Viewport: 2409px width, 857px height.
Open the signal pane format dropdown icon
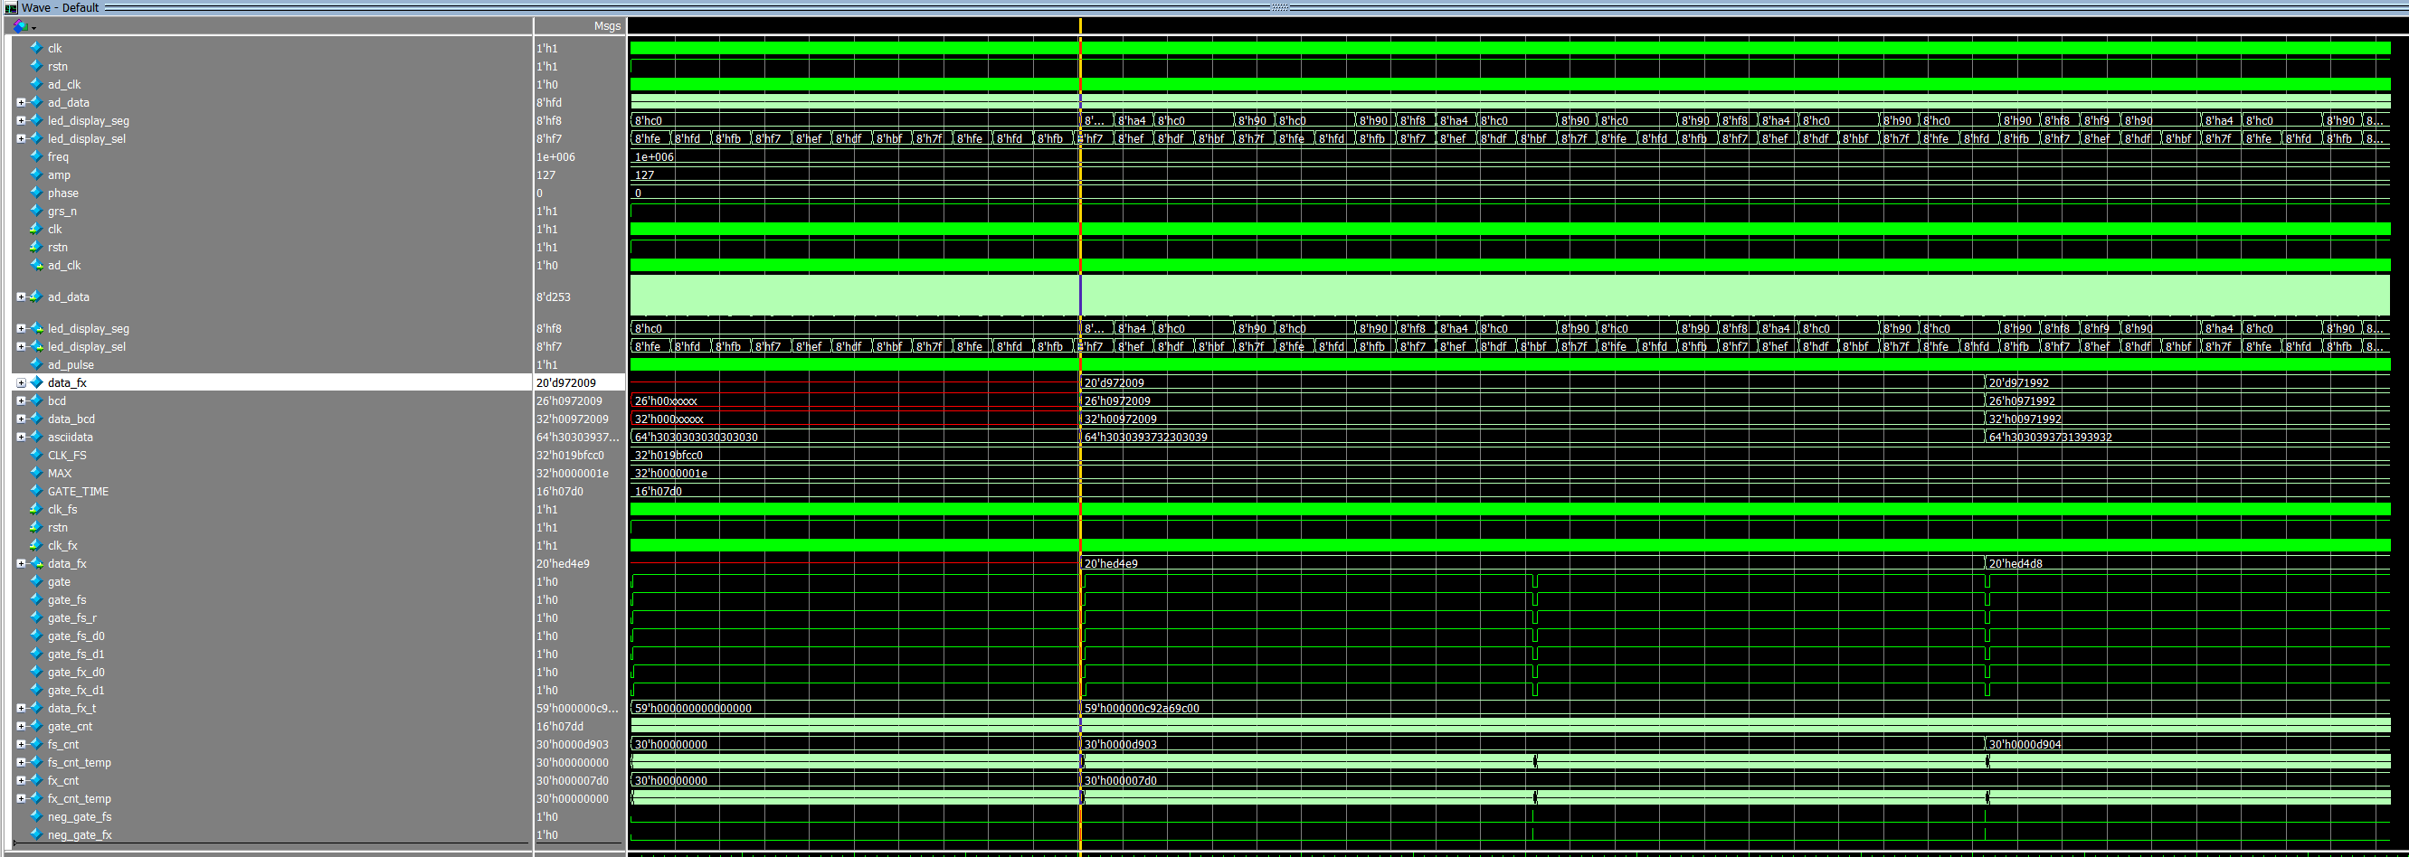pos(23,26)
